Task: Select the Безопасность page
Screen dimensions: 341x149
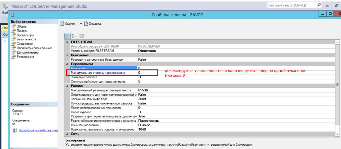Action: click(27, 39)
